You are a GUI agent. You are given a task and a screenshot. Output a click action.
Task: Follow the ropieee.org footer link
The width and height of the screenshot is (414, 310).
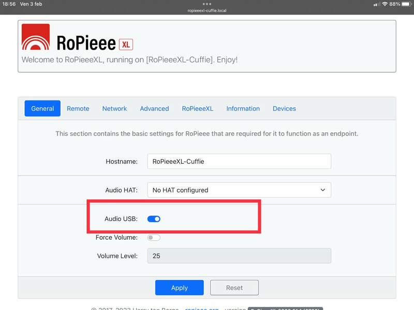[x=202, y=308]
